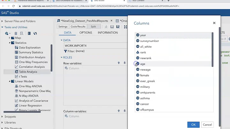Close the NewEcig_Dataset_PrevMedReports tab
This screenshot has width=230, height=129.
pyautogui.click(x=111, y=21)
